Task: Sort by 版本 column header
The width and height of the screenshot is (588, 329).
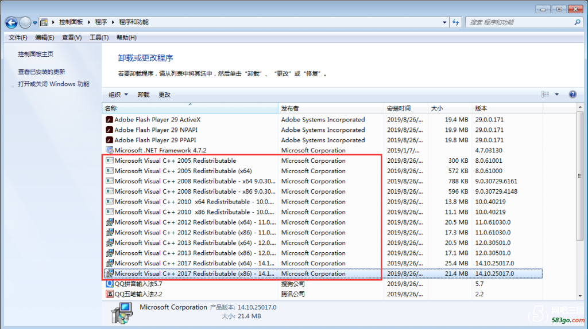Action: (x=508, y=108)
